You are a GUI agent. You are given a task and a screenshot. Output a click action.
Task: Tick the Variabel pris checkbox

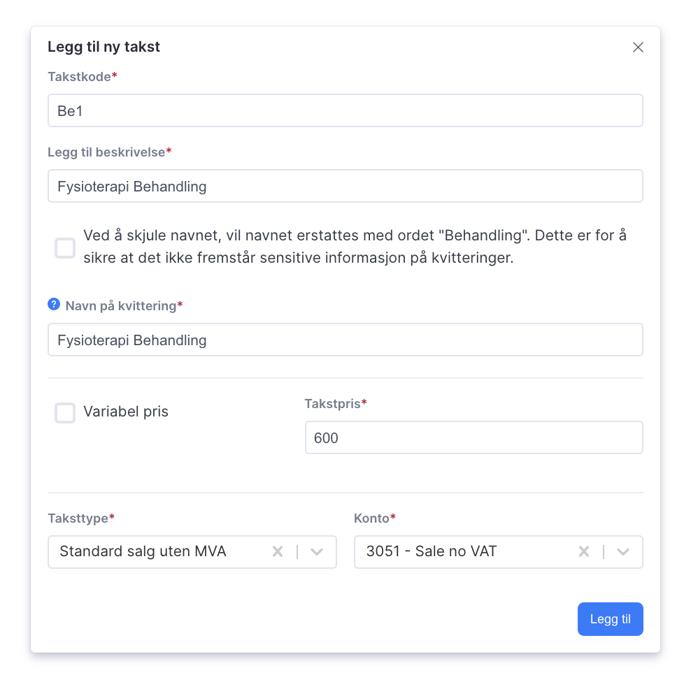[65, 413]
